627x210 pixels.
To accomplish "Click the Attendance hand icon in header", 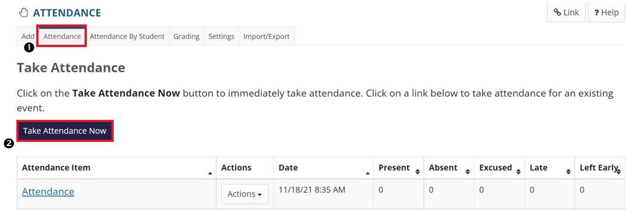I will click(23, 13).
